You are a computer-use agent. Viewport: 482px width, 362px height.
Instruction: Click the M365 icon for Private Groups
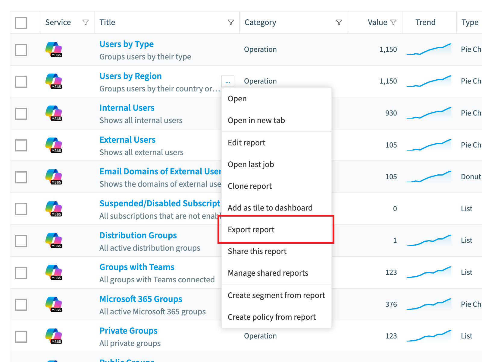tap(54, 336)
